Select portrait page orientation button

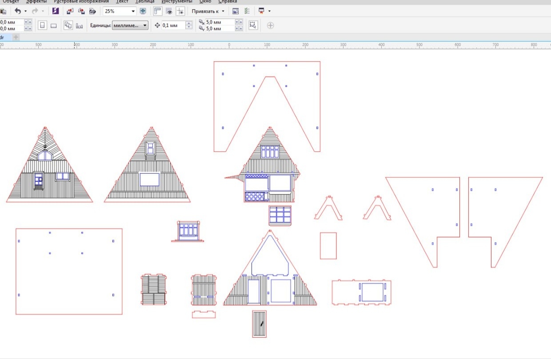coord(42,25)
